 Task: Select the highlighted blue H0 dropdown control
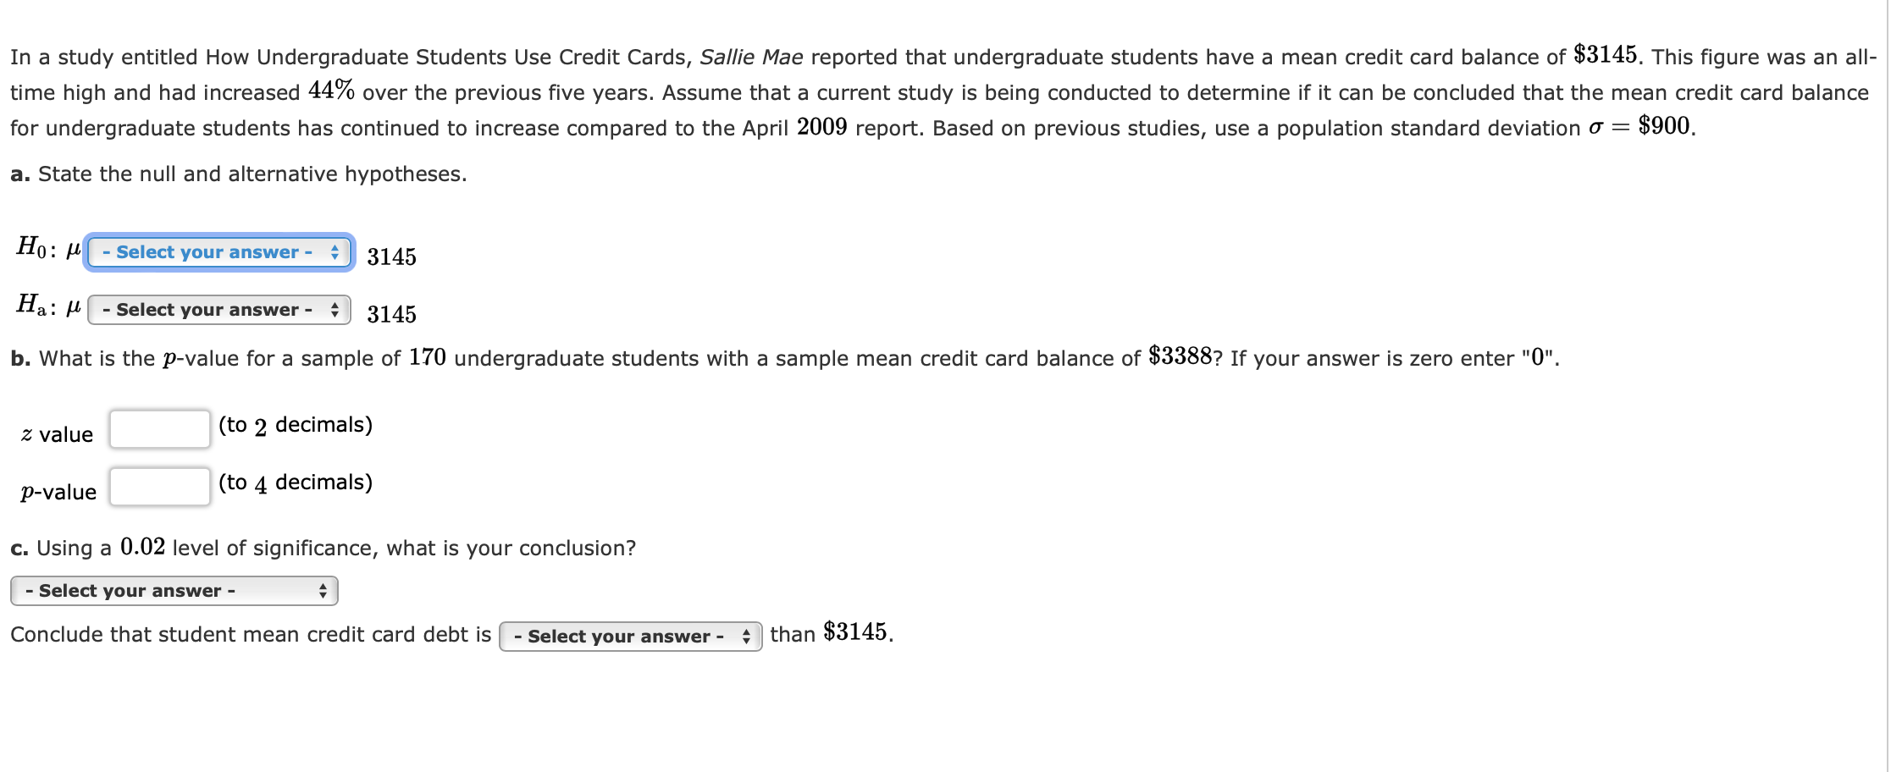point(218,251)
